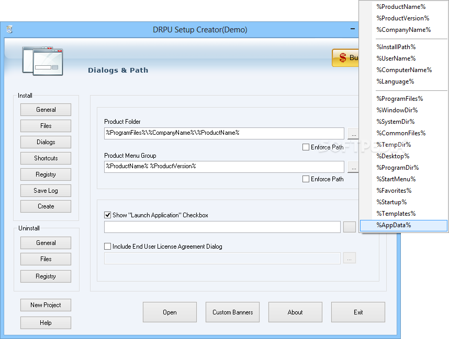449x339 pixels.
Task: Open the Install General section
Action: pyautogui.click(x=46, y=110)
